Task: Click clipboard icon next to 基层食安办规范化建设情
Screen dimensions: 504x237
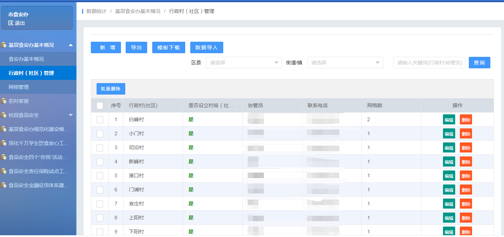Action: 4,129
